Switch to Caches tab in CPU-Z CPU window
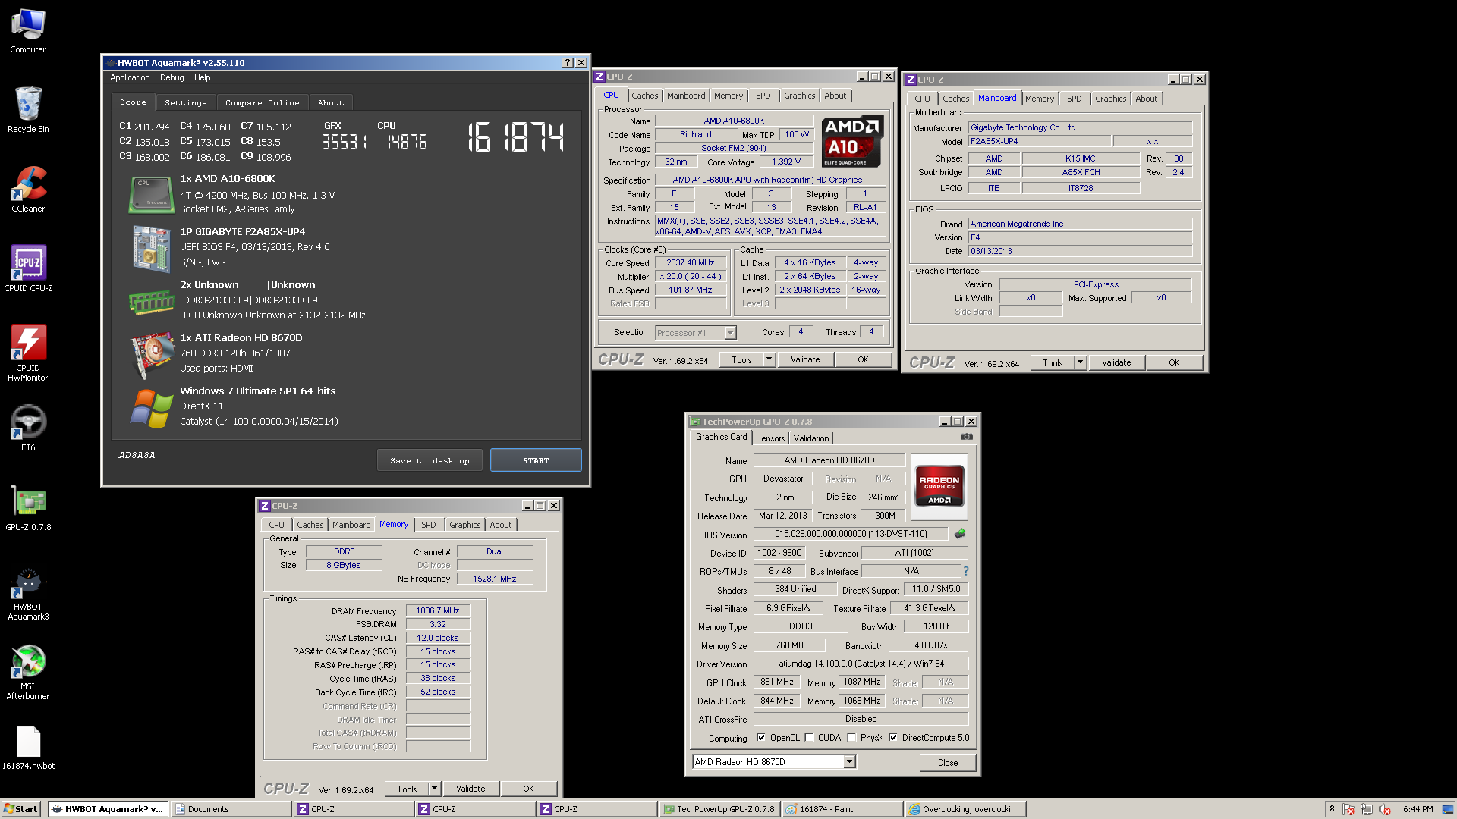Screen dimensions: 1457x819 pos(645,96)
